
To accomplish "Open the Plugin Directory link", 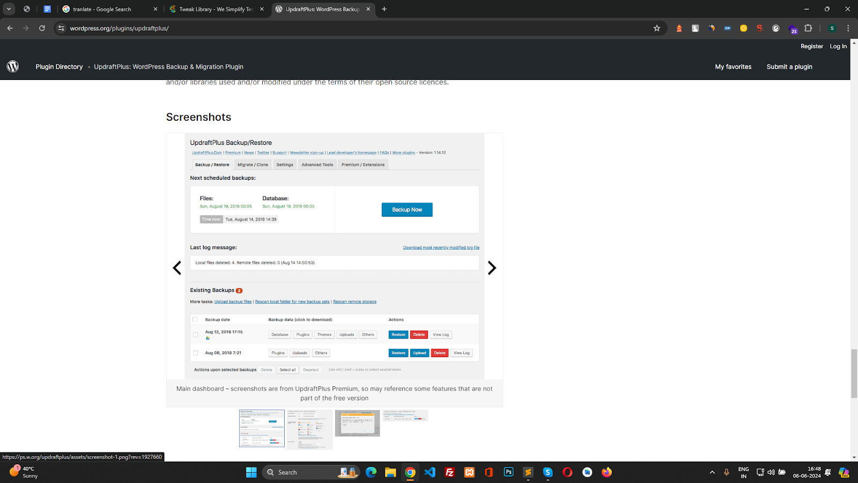I will [x=59, y=67].
